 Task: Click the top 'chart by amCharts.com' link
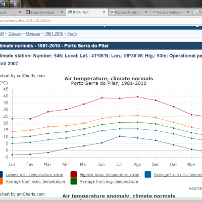click(x=22, y=76)
